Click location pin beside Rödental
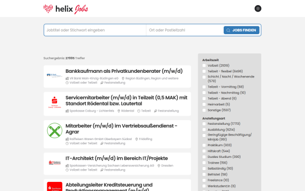 (118, 111)
